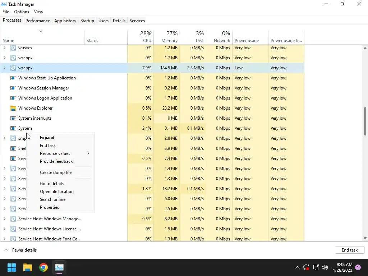Click the scrollbar up arrow
368x276 pixels.
click(x=365, y=48)
